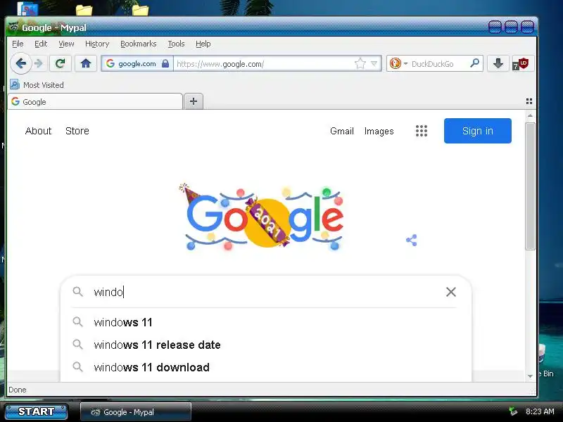Open the Google apps grid icon
563x422 pixels.
(422, 131)
